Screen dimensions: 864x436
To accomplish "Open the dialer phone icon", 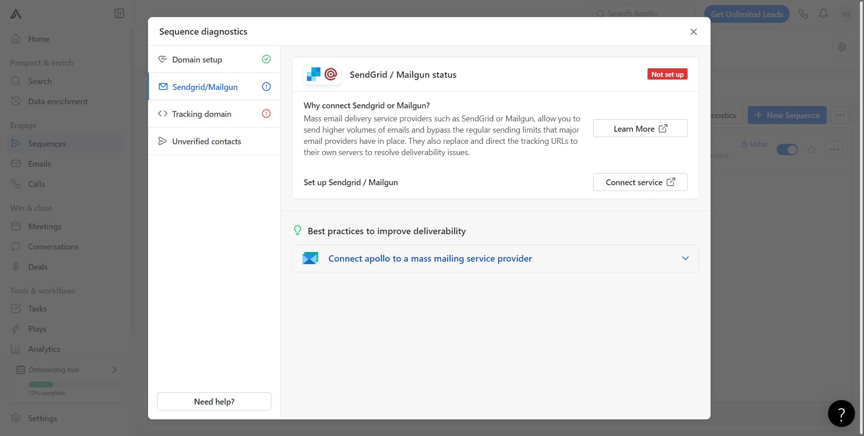I will tap(803, 13).
